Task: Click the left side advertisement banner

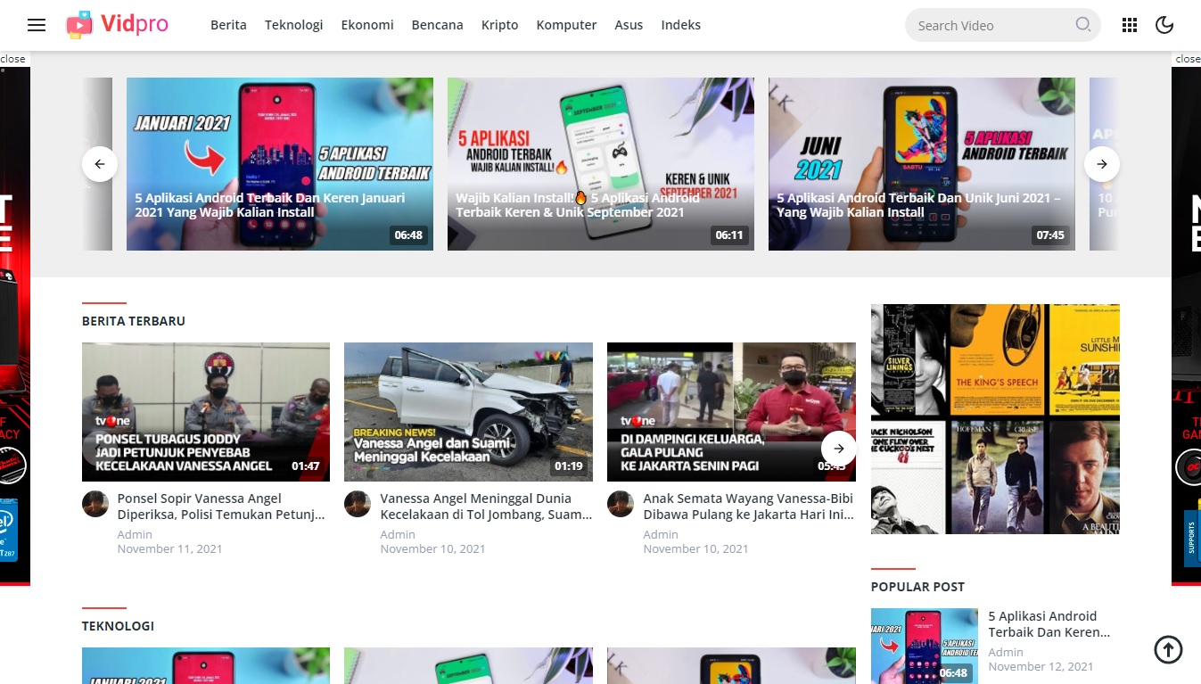Action: click(15, 326)
